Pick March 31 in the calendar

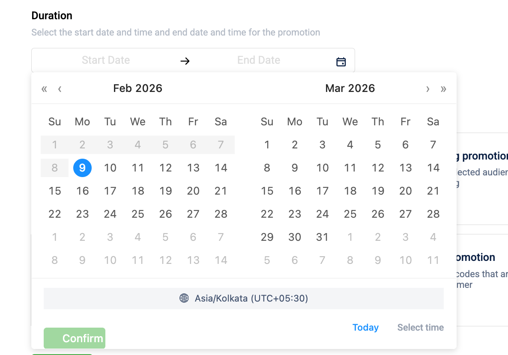[x=322, y=237]
